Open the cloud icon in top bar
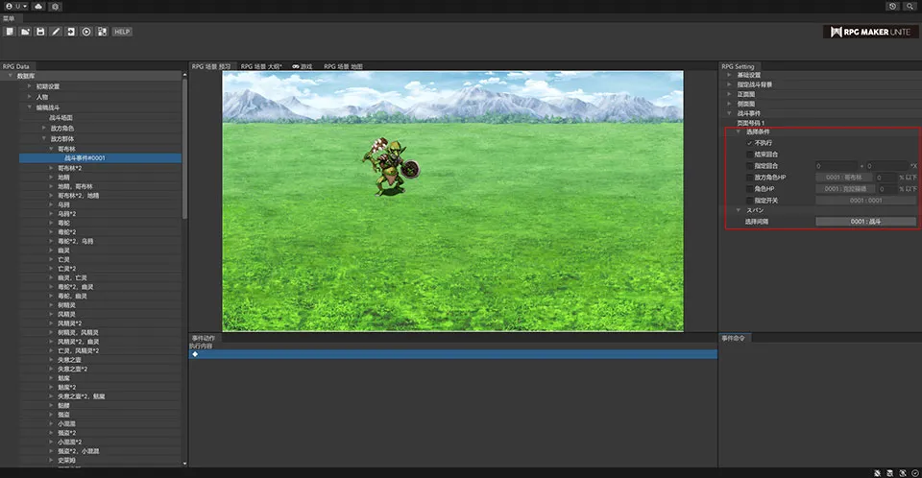 coord(37,6)
